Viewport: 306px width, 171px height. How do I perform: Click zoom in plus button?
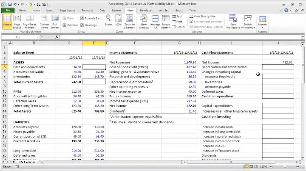pos(298,166)
